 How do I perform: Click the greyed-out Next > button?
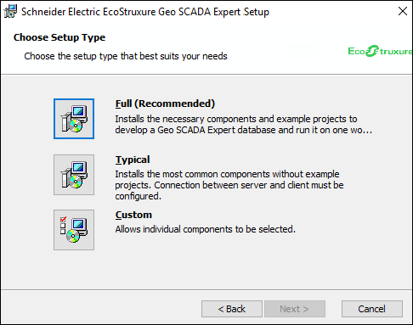[295, 309]
